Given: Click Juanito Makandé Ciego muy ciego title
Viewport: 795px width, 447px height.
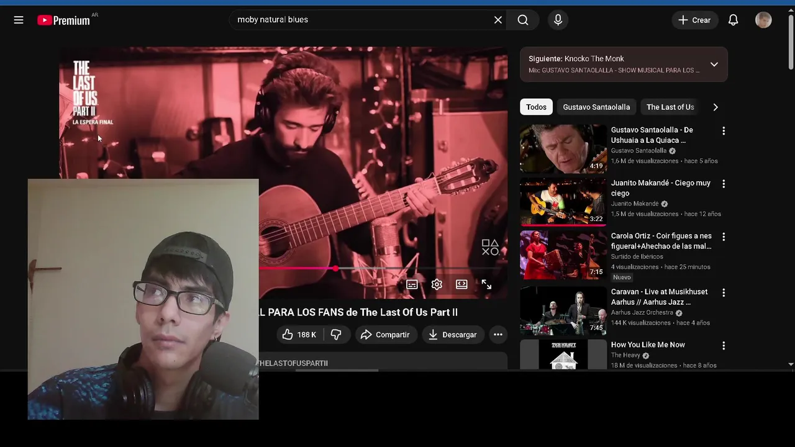Looking at the screenshot, I should click(x=661, y=188).
